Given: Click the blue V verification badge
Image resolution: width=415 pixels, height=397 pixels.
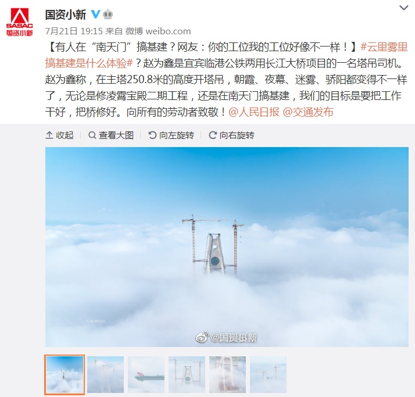Looking at the screenshot, I should [95, 14].
